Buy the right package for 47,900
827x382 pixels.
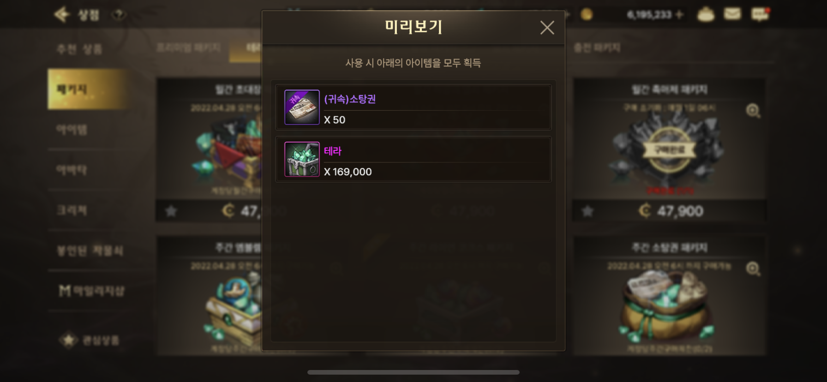click(x=669, y=211)
